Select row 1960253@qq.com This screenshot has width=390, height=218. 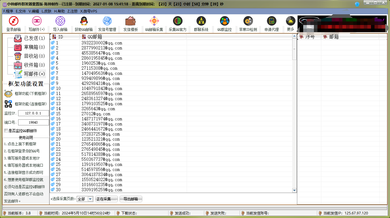click(x=171, y=63)
